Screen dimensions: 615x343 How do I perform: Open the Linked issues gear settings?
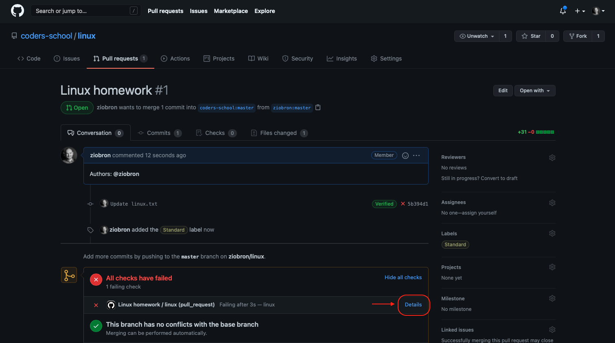[x=552, y=330]
